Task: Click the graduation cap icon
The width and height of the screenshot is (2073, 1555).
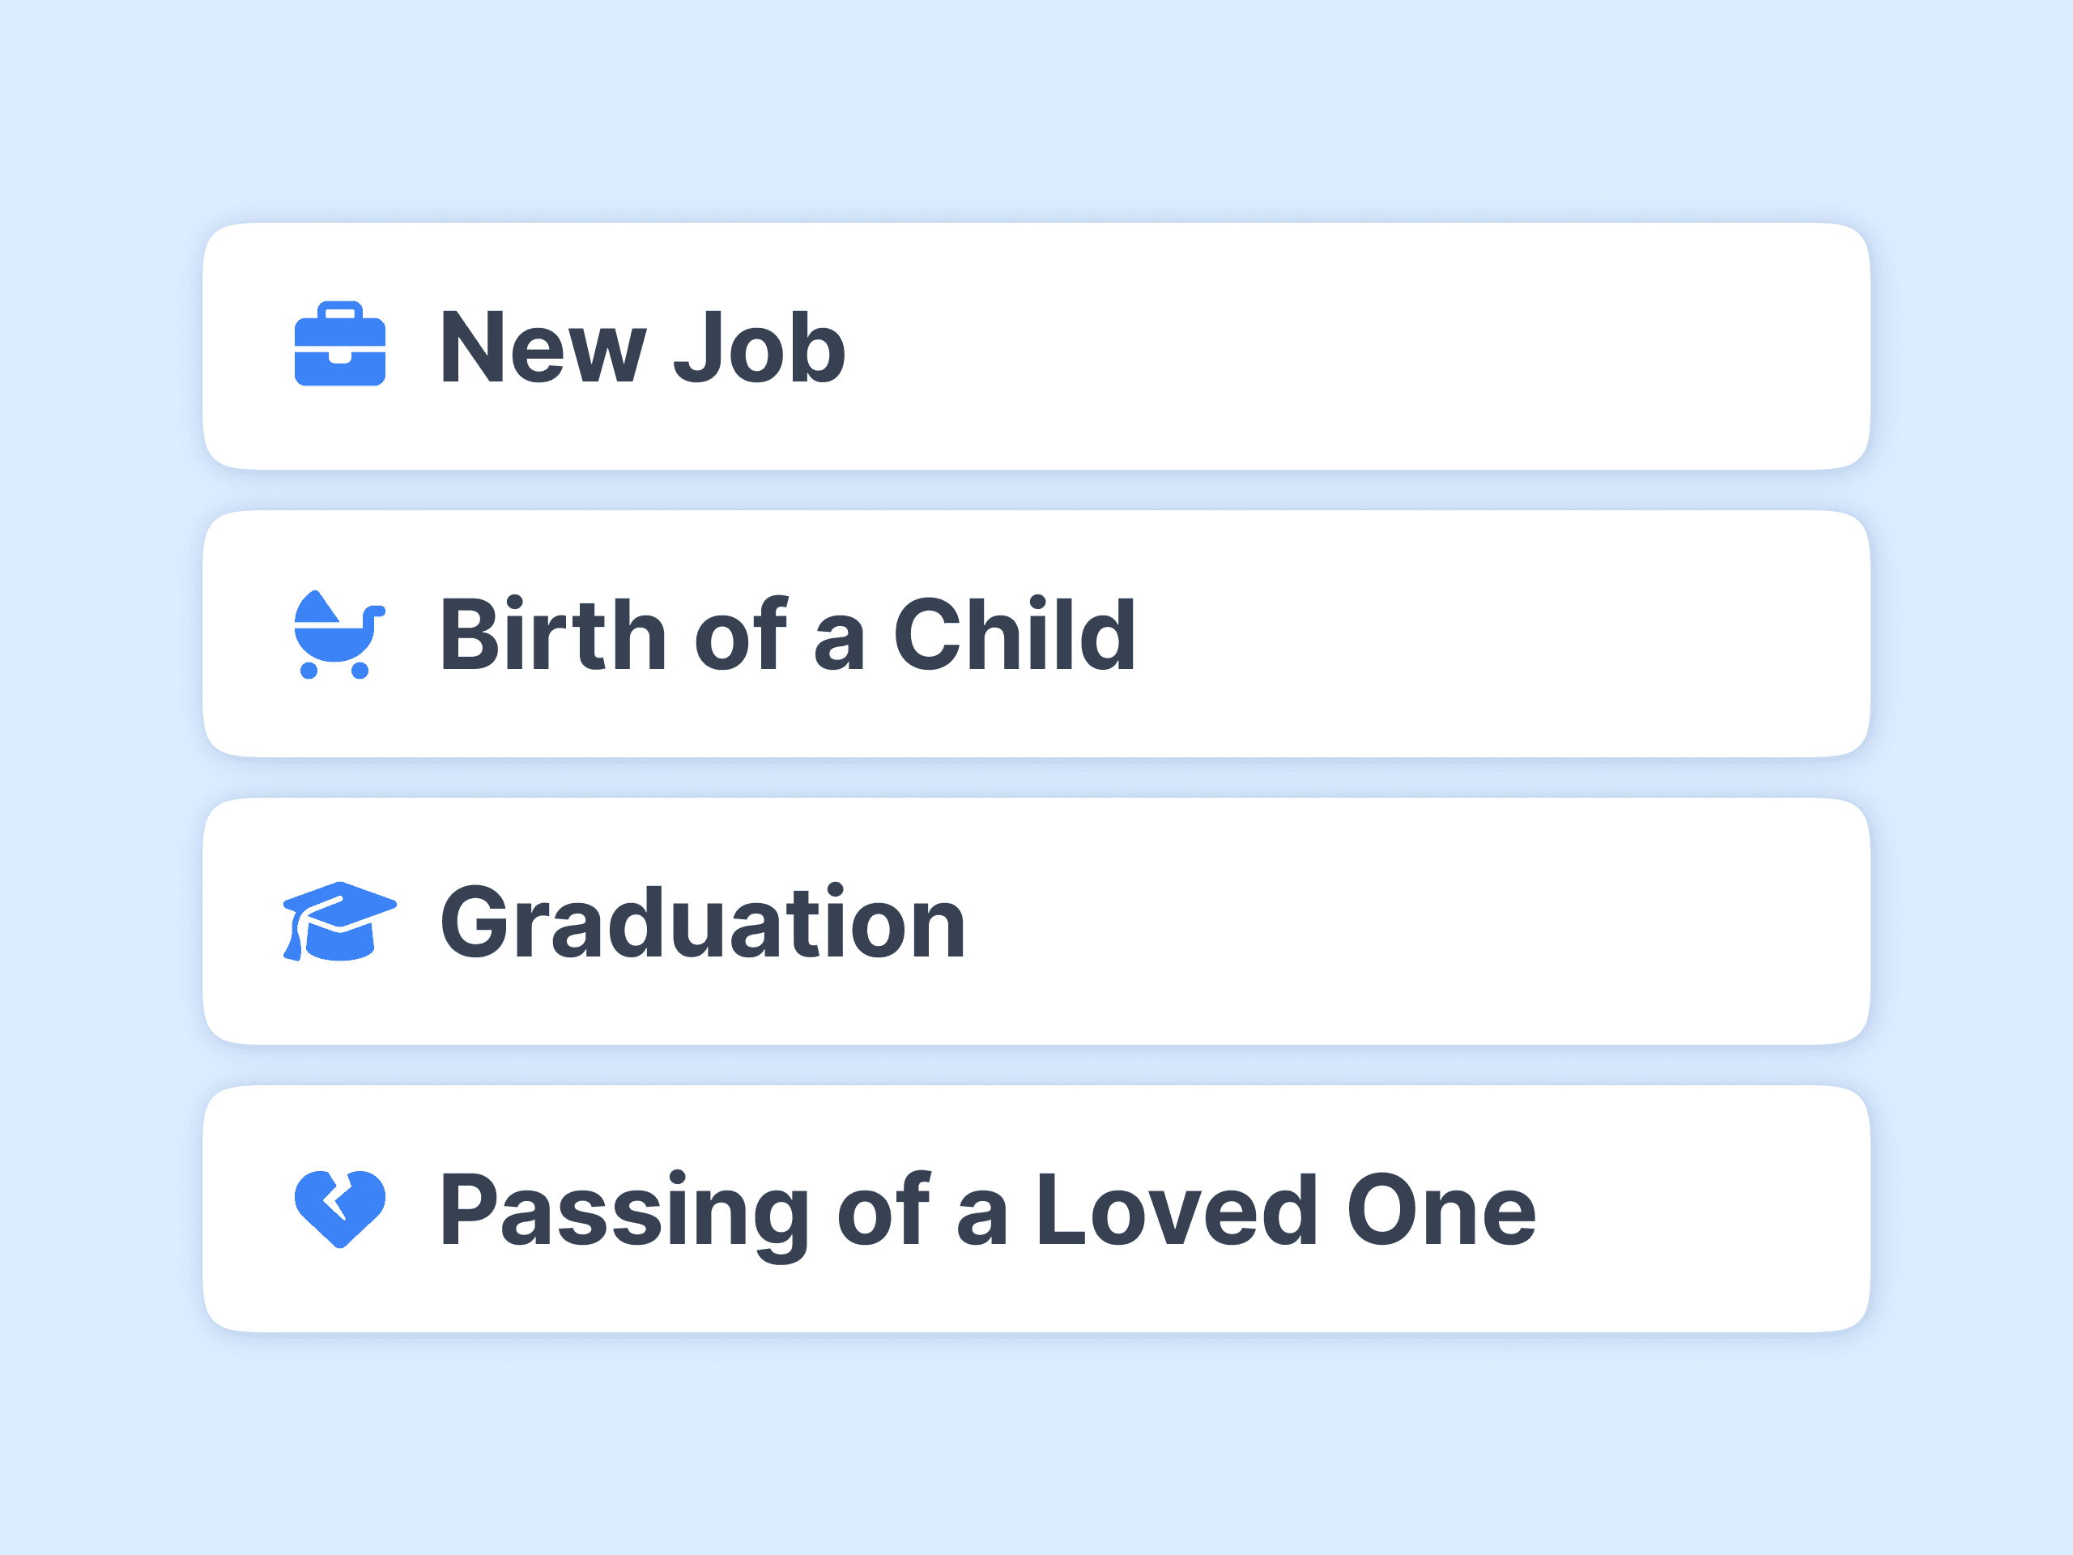Action: click(x=341, y=922)
